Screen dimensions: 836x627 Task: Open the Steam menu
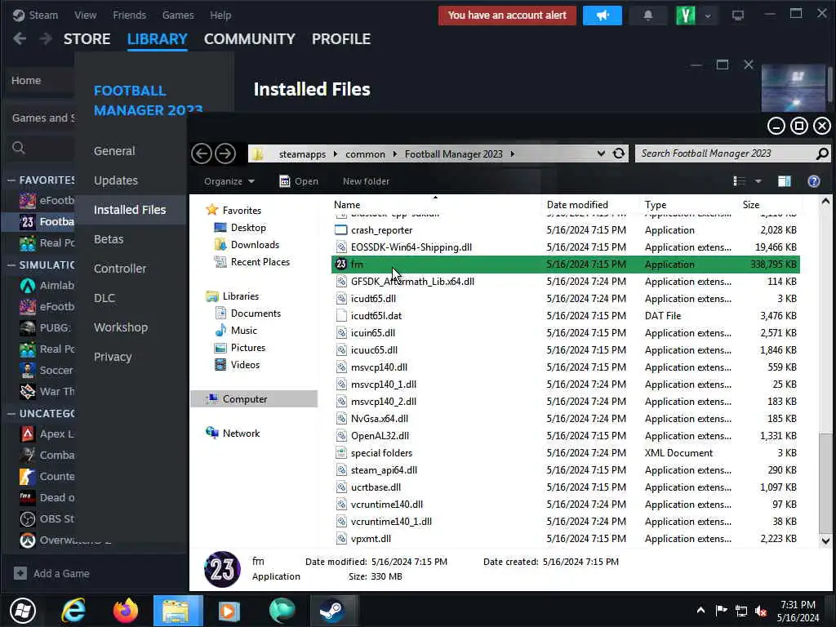click(36, 15)
